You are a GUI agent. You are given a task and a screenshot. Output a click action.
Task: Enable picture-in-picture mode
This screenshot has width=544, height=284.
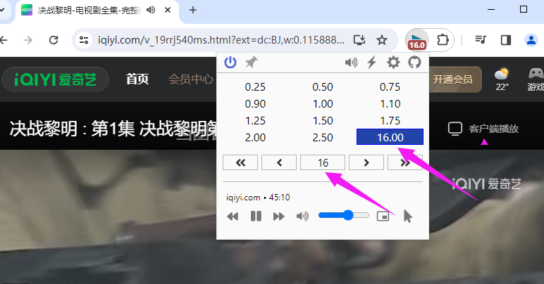coord(383,217)
